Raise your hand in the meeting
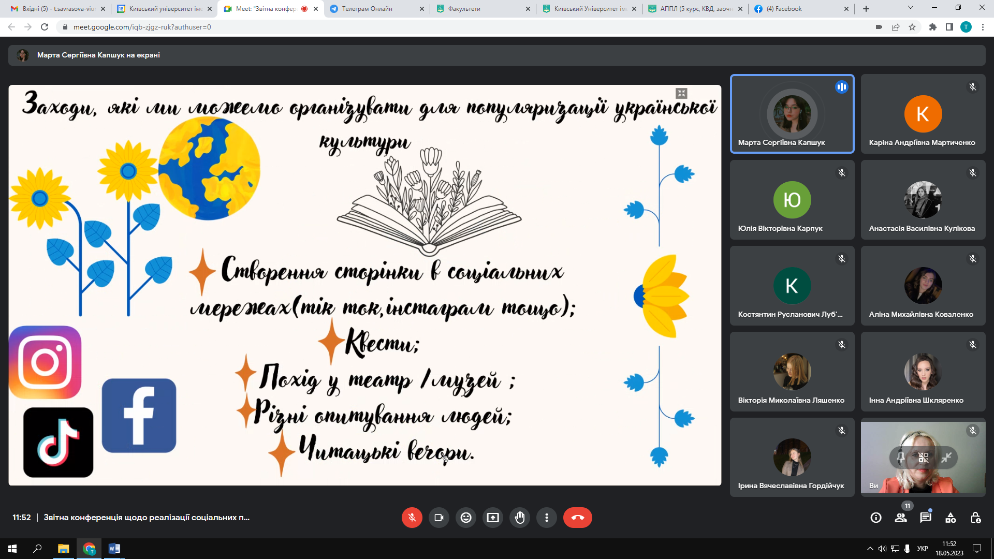Image resolution: width=994 pixels, height=559 pixels. 520,518
